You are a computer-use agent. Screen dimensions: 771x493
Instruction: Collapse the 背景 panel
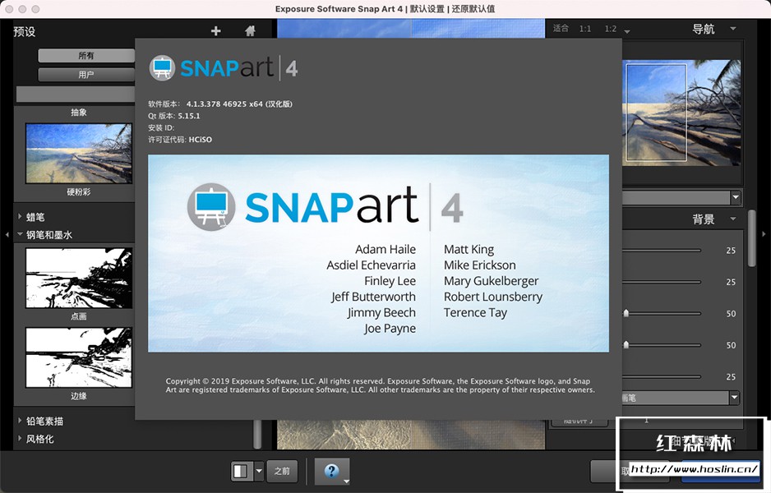tap(733, 219)
